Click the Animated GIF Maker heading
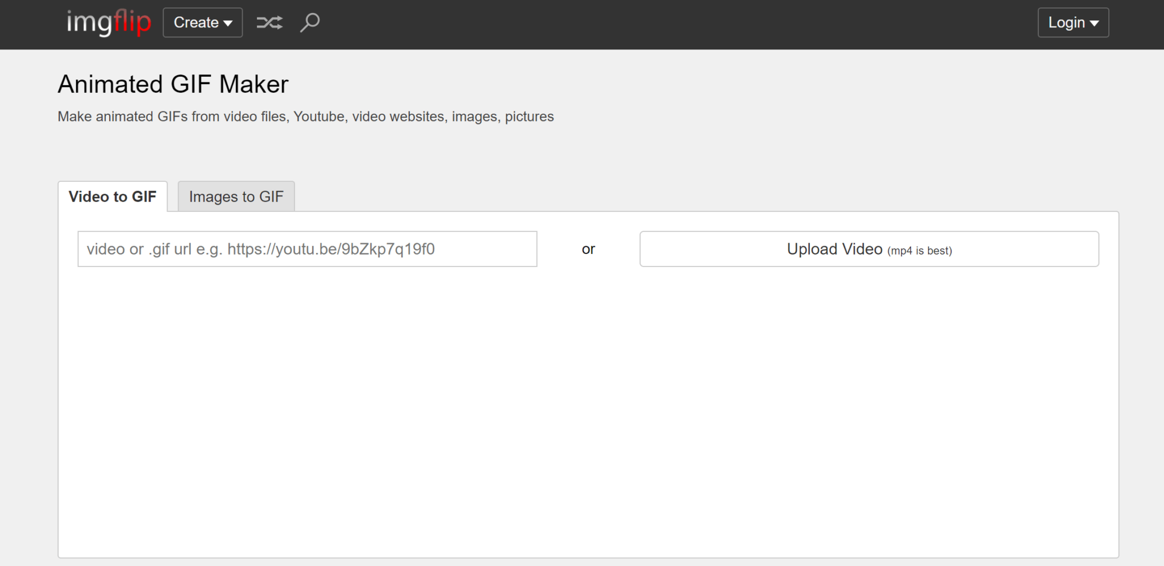Image resolution: width=1164 pixels, height=566 pixels. tap(173, 84)
